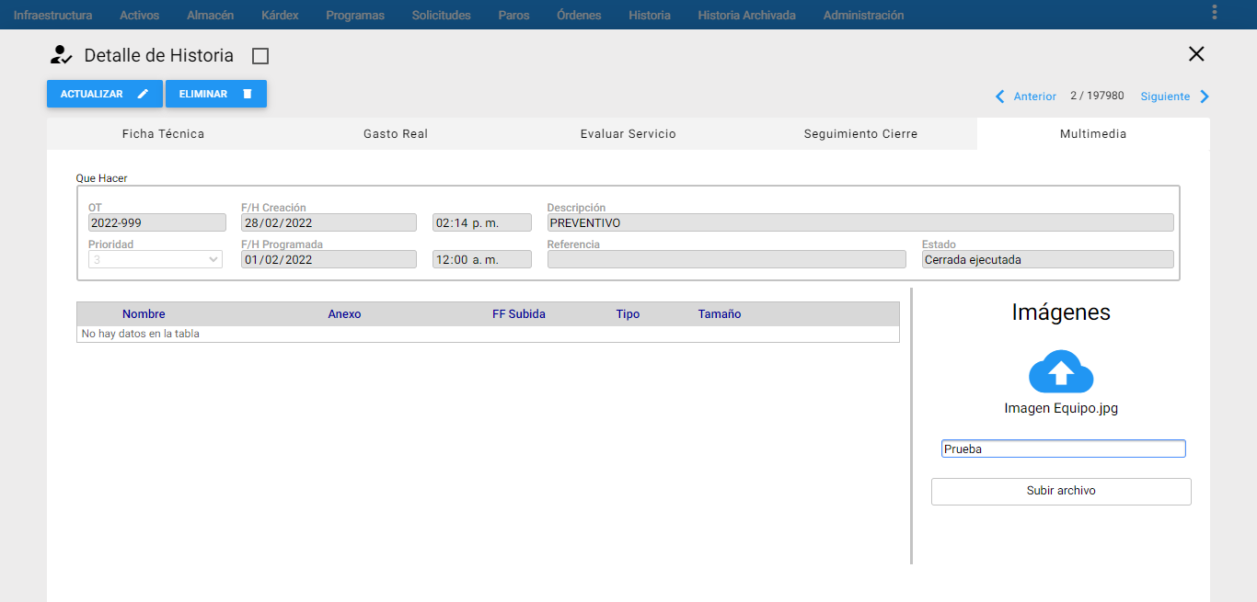
Task: Click the OT field showing 2022-999
Action: (156, 222)
